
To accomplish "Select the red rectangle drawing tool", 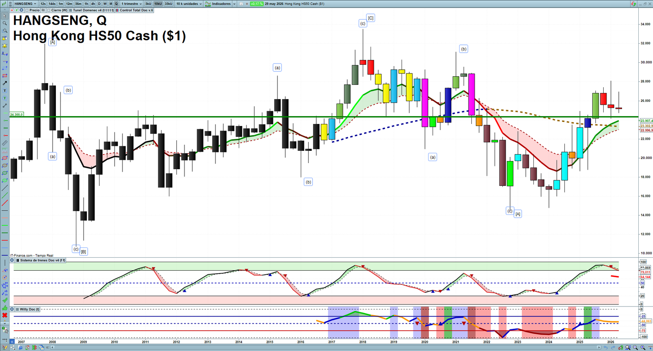I will click(4, 76).
